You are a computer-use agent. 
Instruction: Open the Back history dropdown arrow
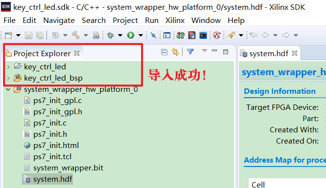click(x=275, y=36)
